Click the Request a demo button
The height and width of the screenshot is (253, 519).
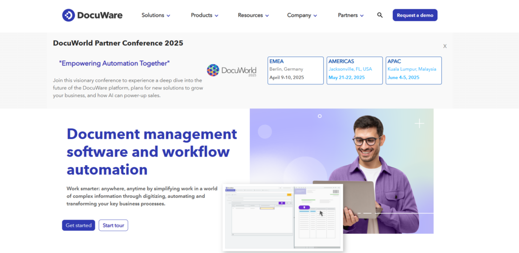click(415, 15)
